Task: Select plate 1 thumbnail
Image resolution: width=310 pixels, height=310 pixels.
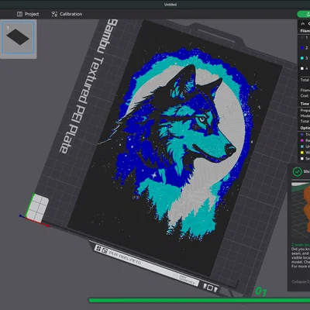Action: click(x=18, y=37)
